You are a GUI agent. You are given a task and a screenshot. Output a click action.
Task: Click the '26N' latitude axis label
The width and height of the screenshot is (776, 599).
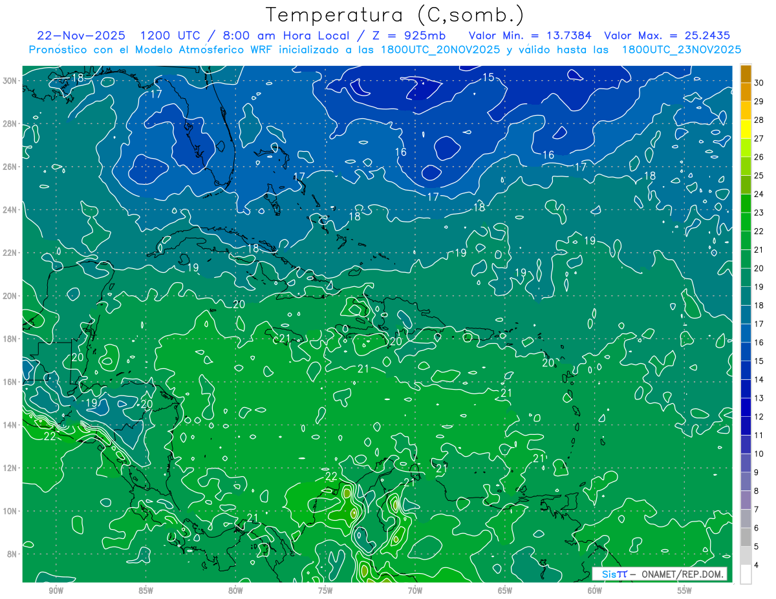[x=10, y=167]
